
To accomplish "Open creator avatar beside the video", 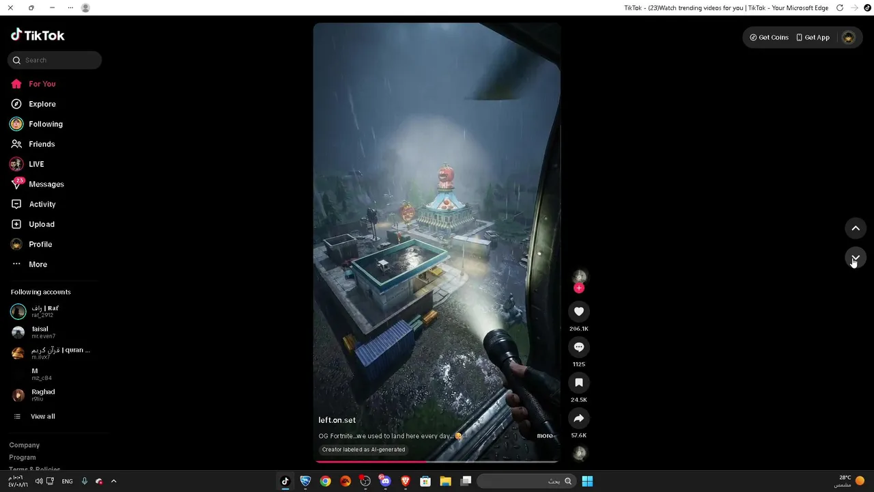I will pos(579,276).
